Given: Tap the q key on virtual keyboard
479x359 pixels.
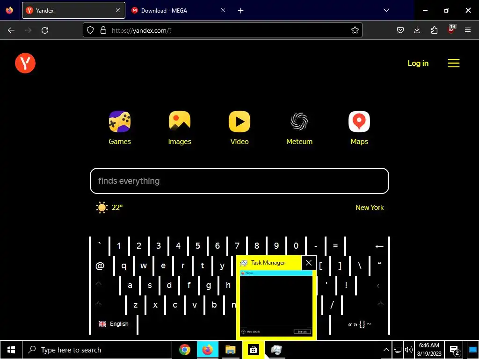Looking at the screenshot, I should (x=123, y=266).
